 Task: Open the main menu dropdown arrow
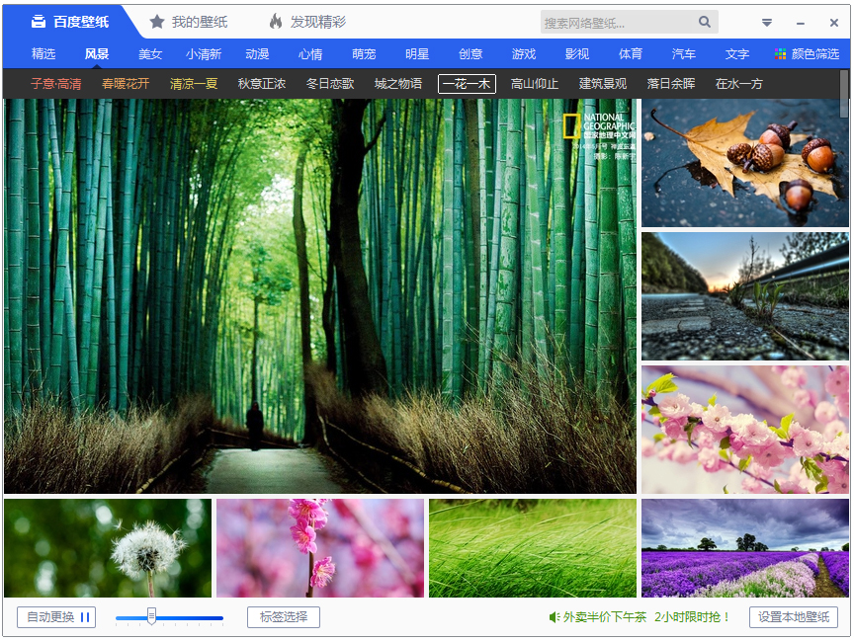(x=767, y=23)
